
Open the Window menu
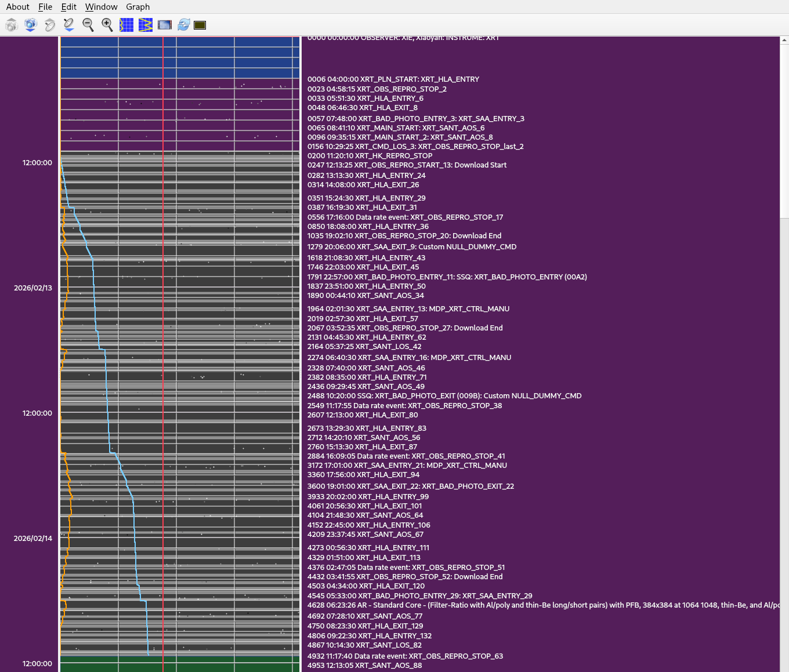(101, 7)
